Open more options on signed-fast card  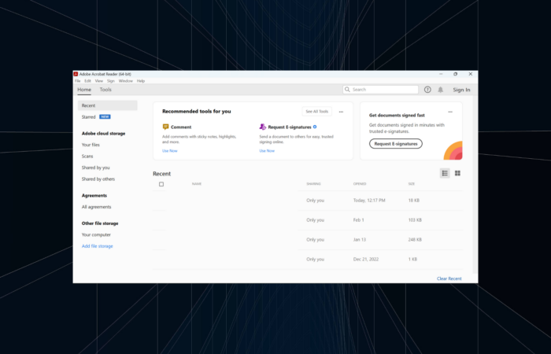coord(450,112)
